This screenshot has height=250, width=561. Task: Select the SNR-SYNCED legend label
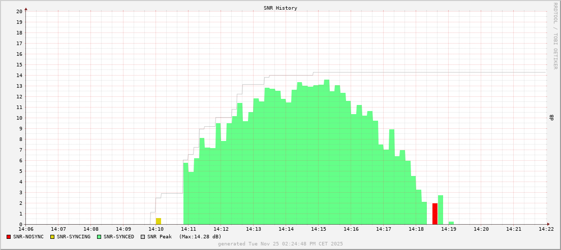tap(118, 237)
